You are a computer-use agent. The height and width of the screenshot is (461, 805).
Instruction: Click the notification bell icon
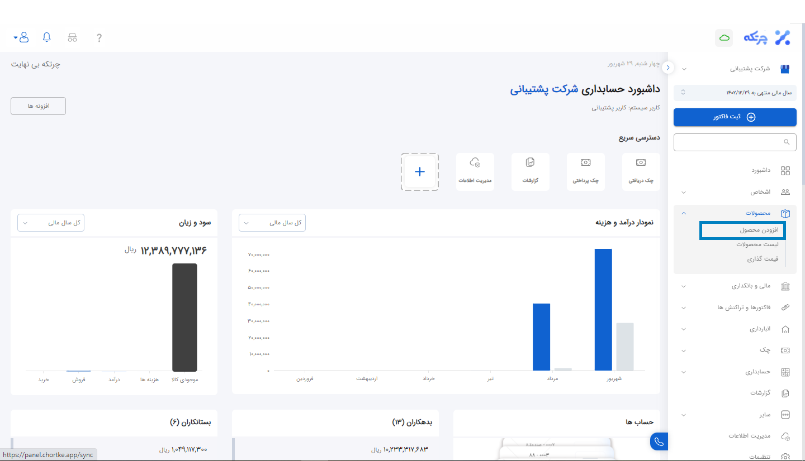47,37
